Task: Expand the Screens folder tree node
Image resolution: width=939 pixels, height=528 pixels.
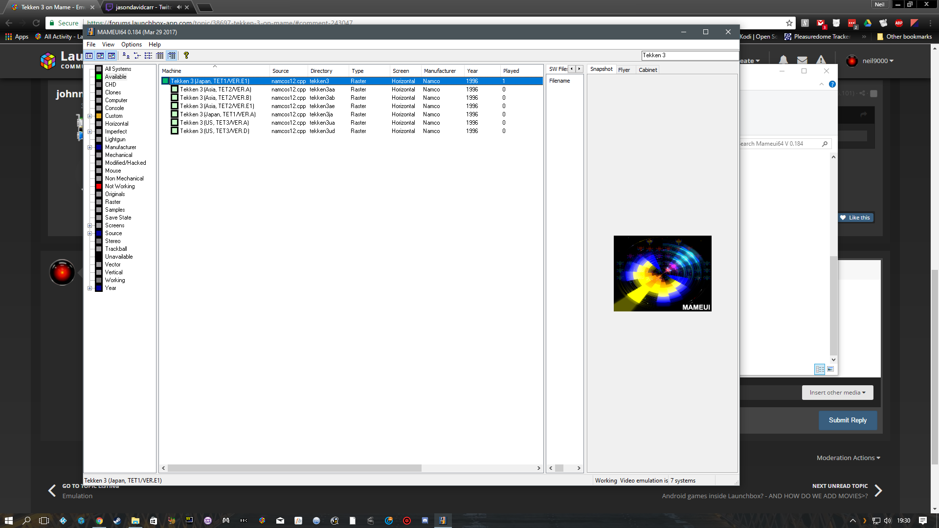Action: pos(89,226)
